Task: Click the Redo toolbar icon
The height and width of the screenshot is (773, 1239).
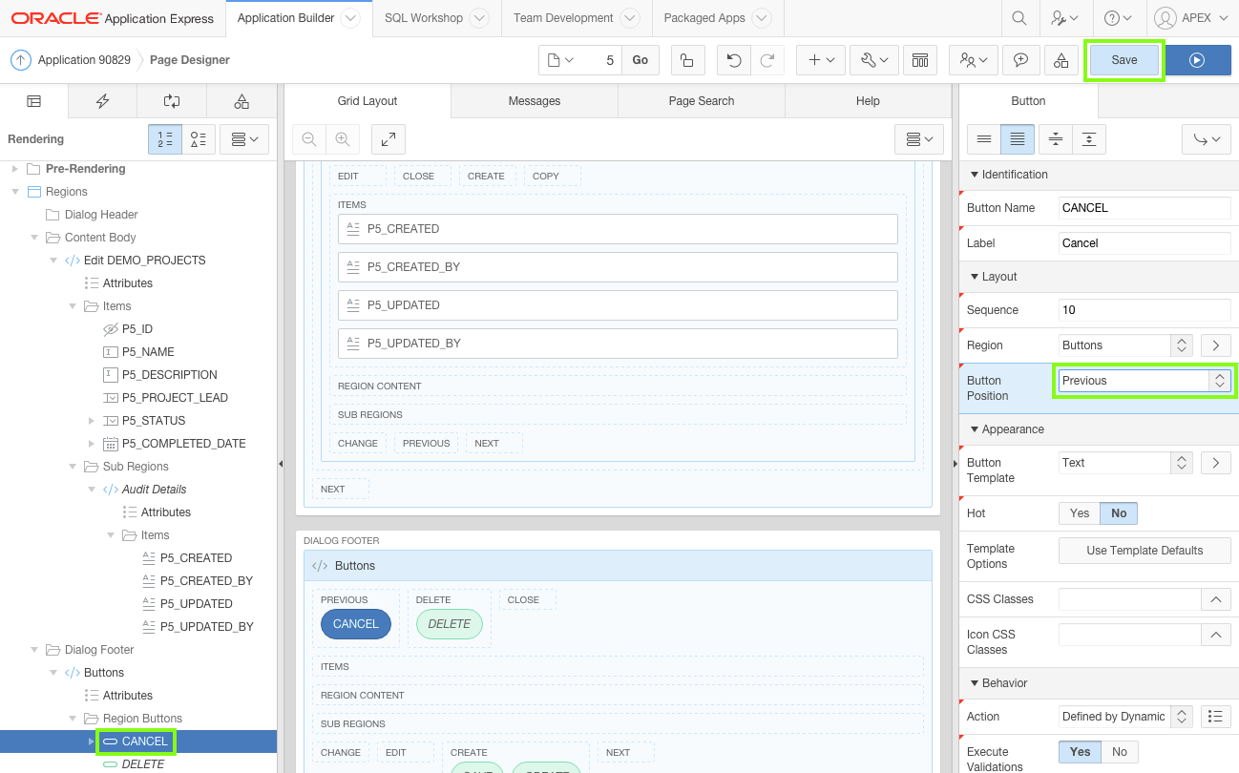Action: 768,59
